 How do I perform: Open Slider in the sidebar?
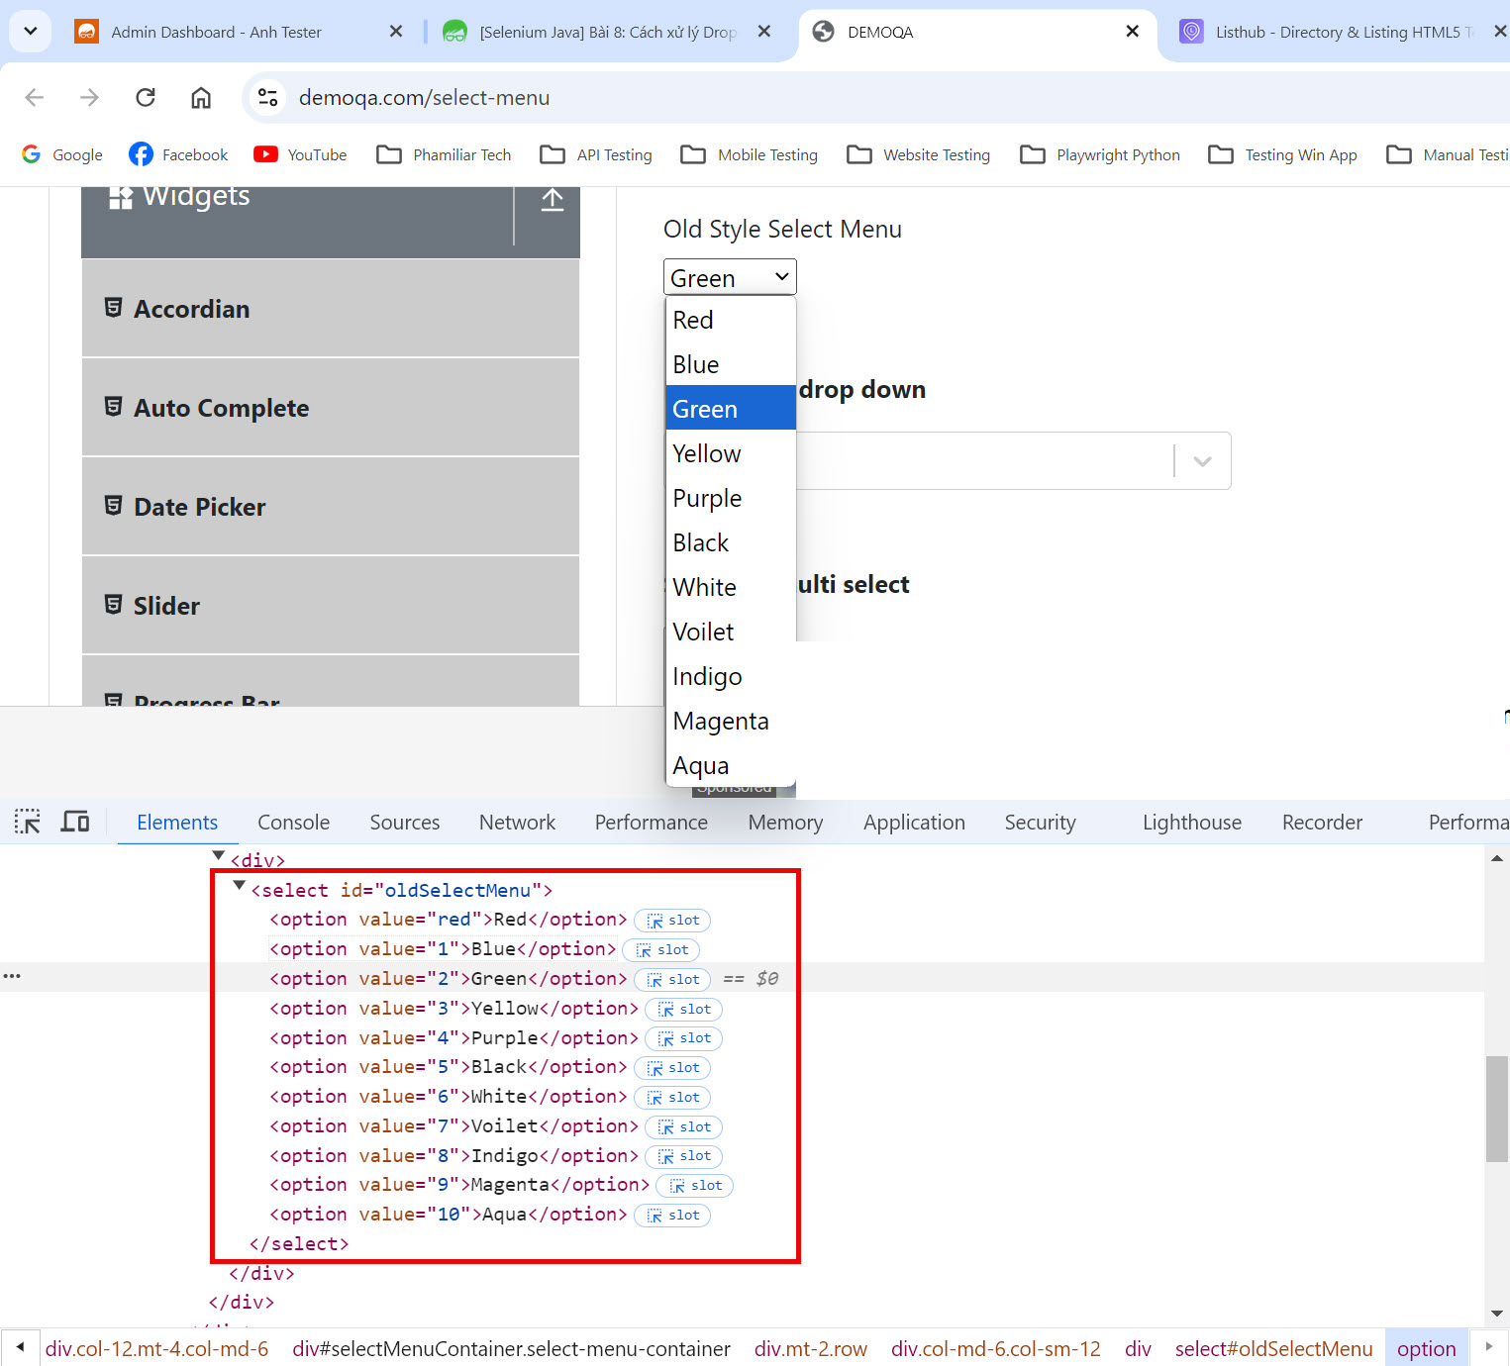point(331,606)
